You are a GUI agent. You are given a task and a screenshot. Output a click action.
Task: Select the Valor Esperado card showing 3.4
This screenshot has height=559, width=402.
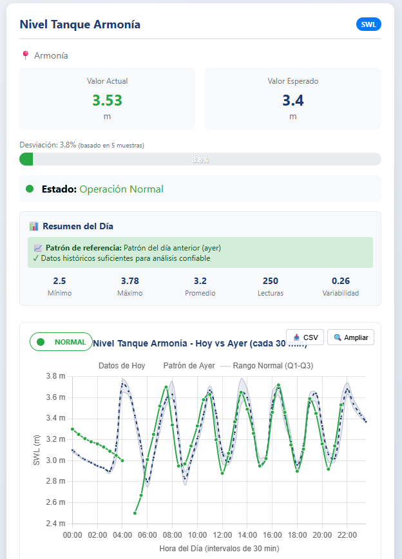click(292, 99)
